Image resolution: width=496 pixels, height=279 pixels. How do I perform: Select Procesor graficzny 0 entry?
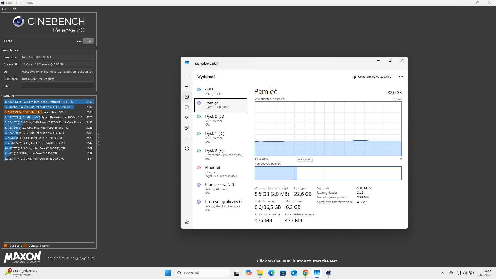(221, 206)
